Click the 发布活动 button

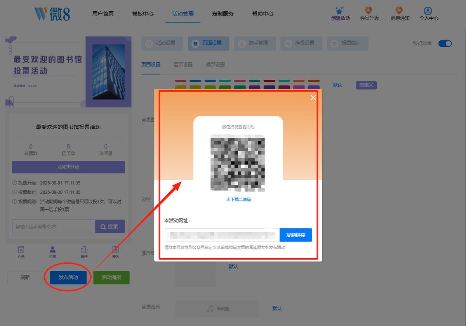pos(68,277)
